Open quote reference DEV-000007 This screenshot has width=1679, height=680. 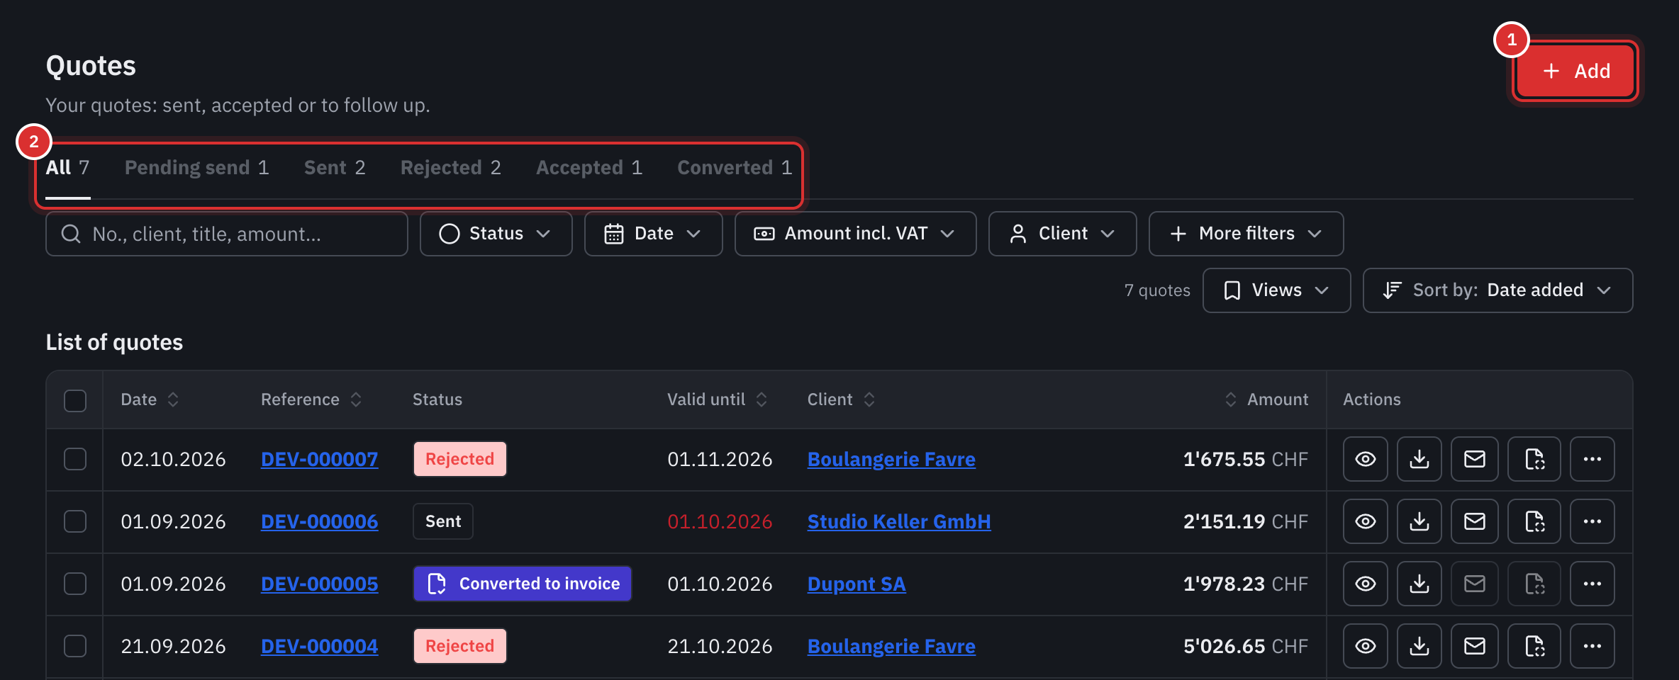pyautogui.click(x=319, y=459)
